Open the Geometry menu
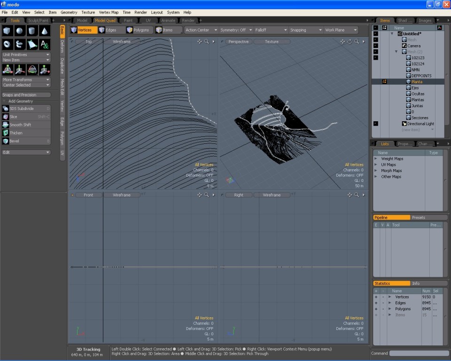 pos(69,12)
